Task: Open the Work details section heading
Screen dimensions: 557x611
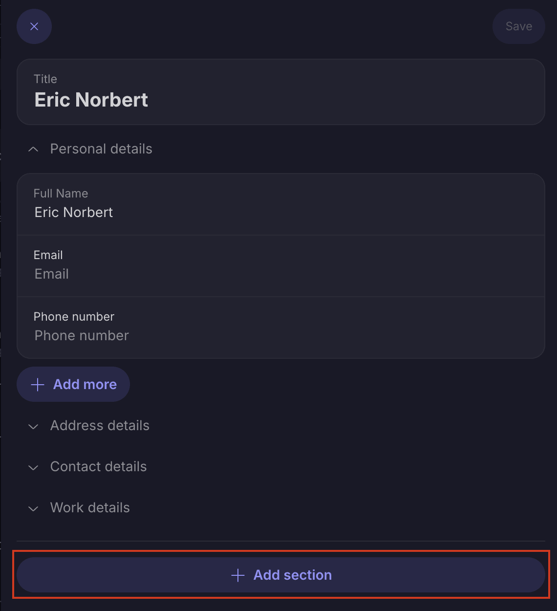Action: click(90, 508)
